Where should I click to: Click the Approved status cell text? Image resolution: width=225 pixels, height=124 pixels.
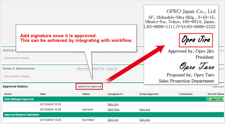[x=88, y=110]
